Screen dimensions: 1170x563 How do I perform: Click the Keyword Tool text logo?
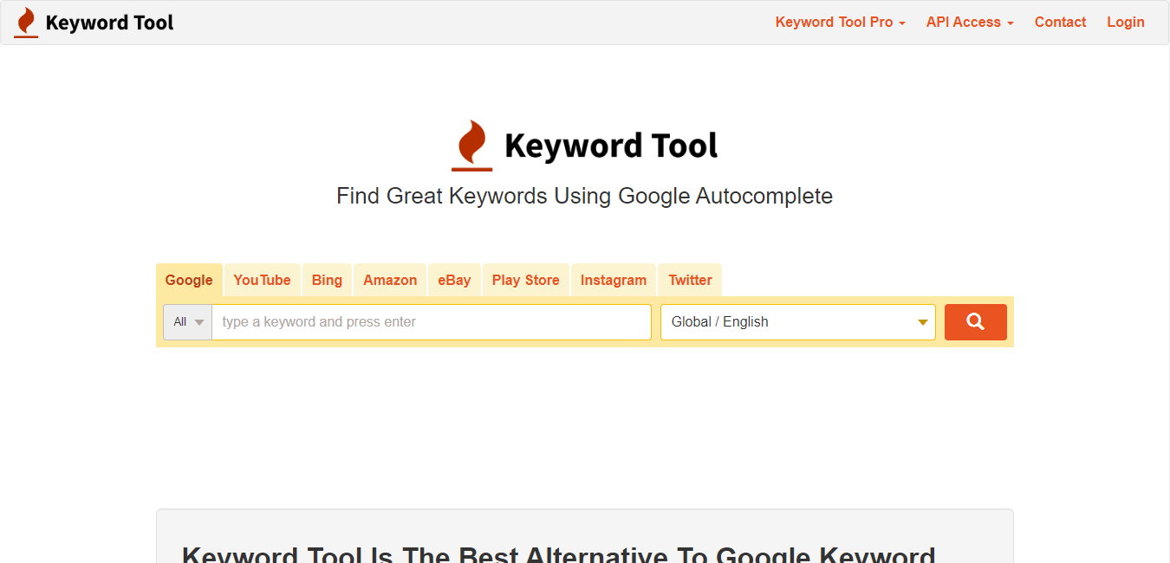tap(109, 22)
